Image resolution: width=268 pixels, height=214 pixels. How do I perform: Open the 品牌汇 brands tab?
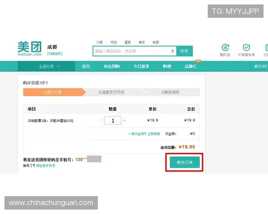tap(191, 66)
